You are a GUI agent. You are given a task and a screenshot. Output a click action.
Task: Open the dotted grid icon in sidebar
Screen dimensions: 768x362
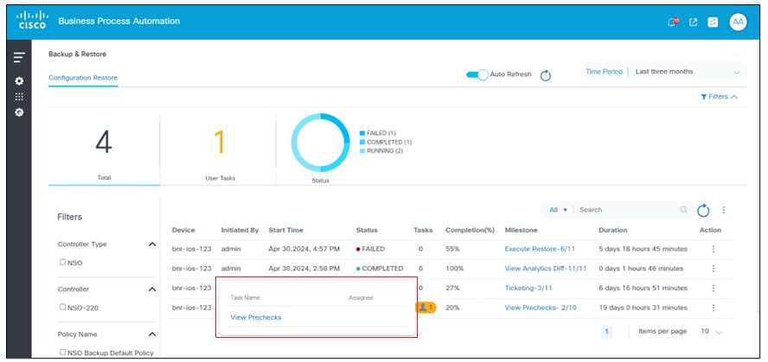point(19,97)
